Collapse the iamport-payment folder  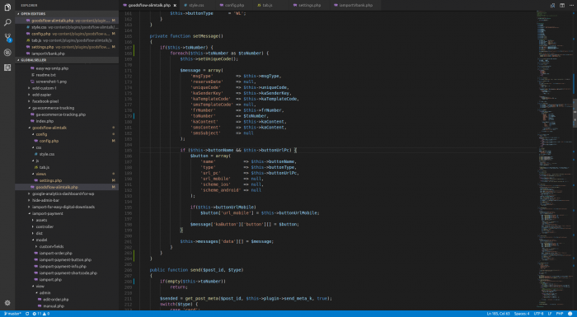tap(48, 213)
